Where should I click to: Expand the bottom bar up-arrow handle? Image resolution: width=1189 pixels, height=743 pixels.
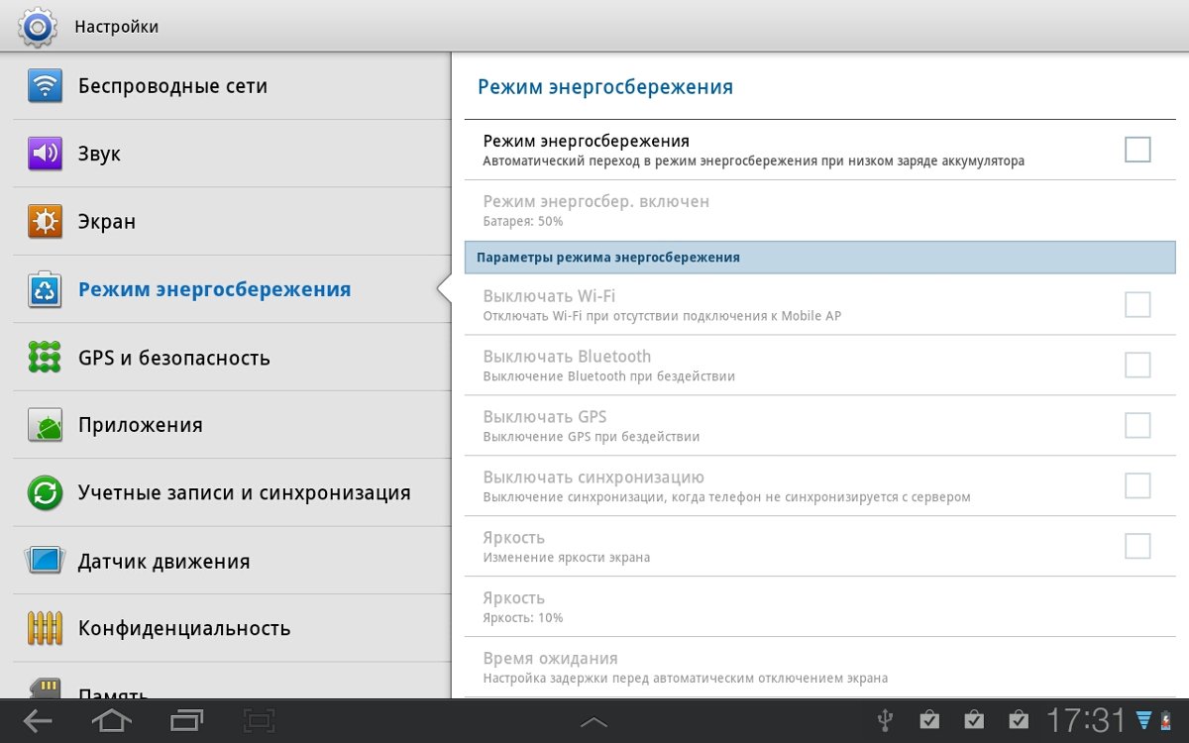pos(594,723)
